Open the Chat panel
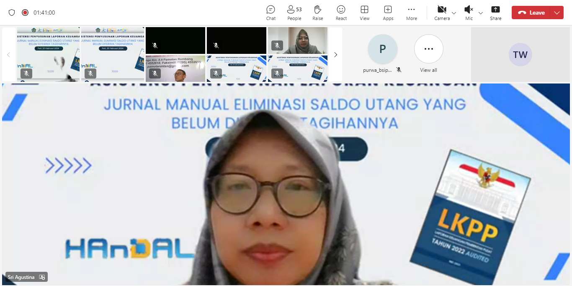Image resolution: width=572 pixels, height=286 pixels. pos(271,13)
